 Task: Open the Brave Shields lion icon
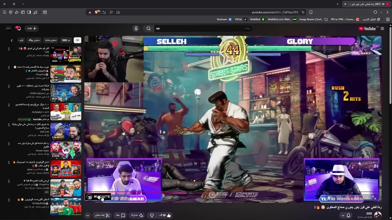click(x=97, y=12)
